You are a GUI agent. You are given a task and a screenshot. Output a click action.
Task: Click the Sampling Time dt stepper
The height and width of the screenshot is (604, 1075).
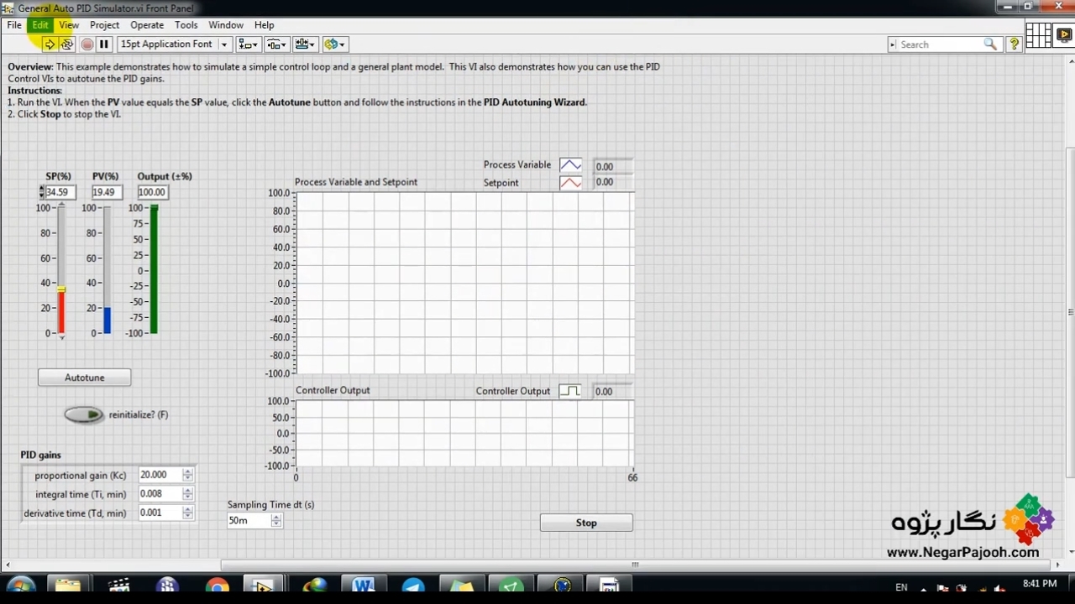tap(275, 520)
